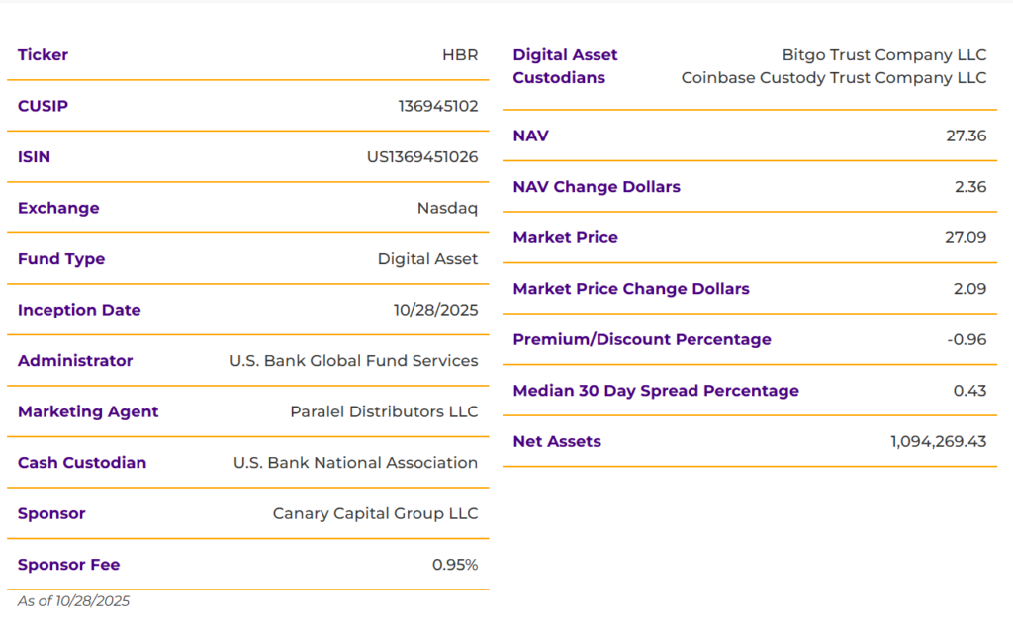Image resolution: width=1013 pixels, height=635 pixels.
Task: Click U.S. Bank National Association custodian
Action: point(355,463)
